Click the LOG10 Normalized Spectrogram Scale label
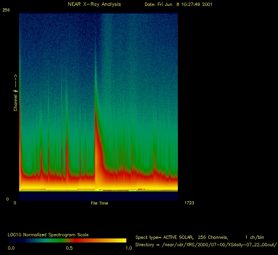 (x=48, y=235)
